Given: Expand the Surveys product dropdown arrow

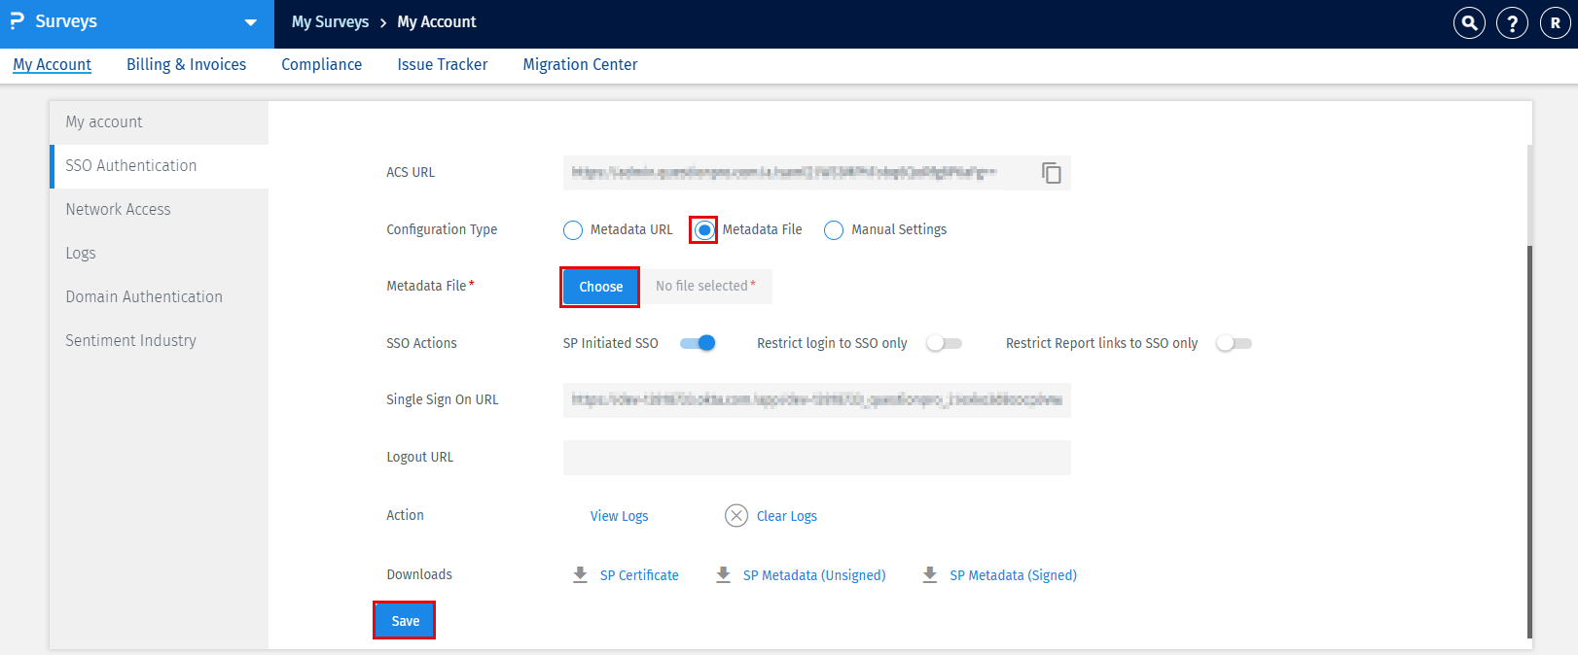Looking at the screenshot, I should (250, 22).
